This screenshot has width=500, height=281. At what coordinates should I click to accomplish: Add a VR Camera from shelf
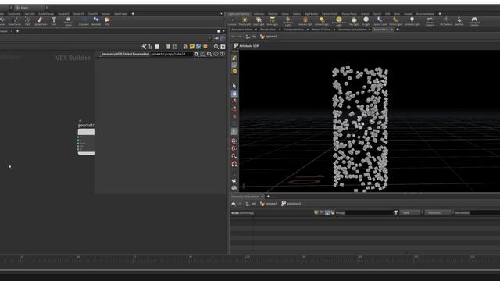click(x=445, y=21)
